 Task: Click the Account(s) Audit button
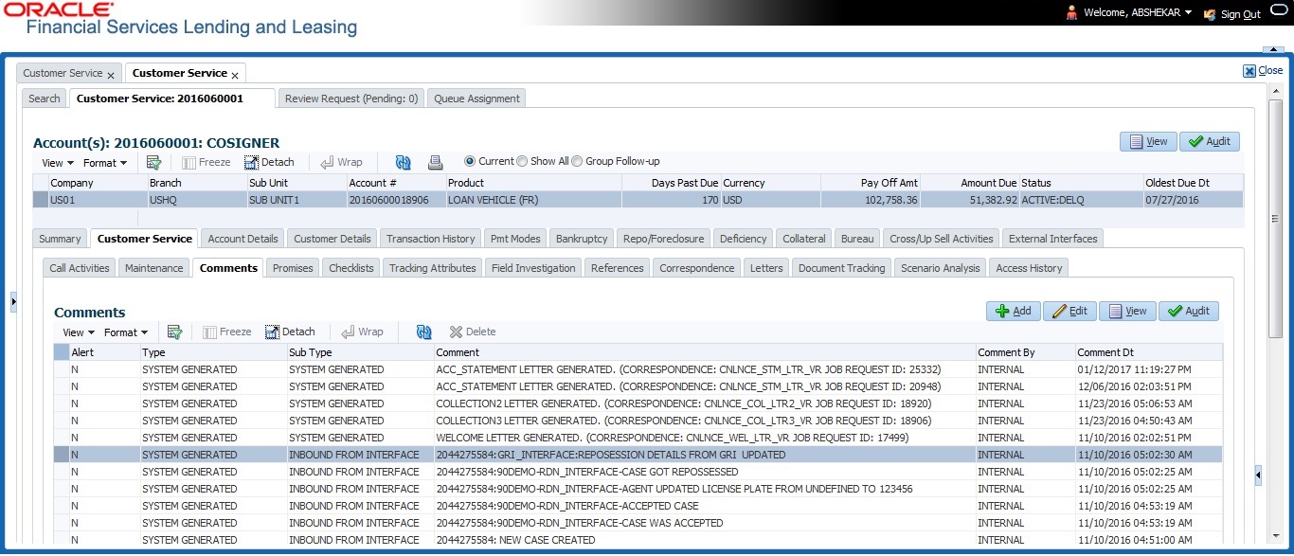(1210, 141)
